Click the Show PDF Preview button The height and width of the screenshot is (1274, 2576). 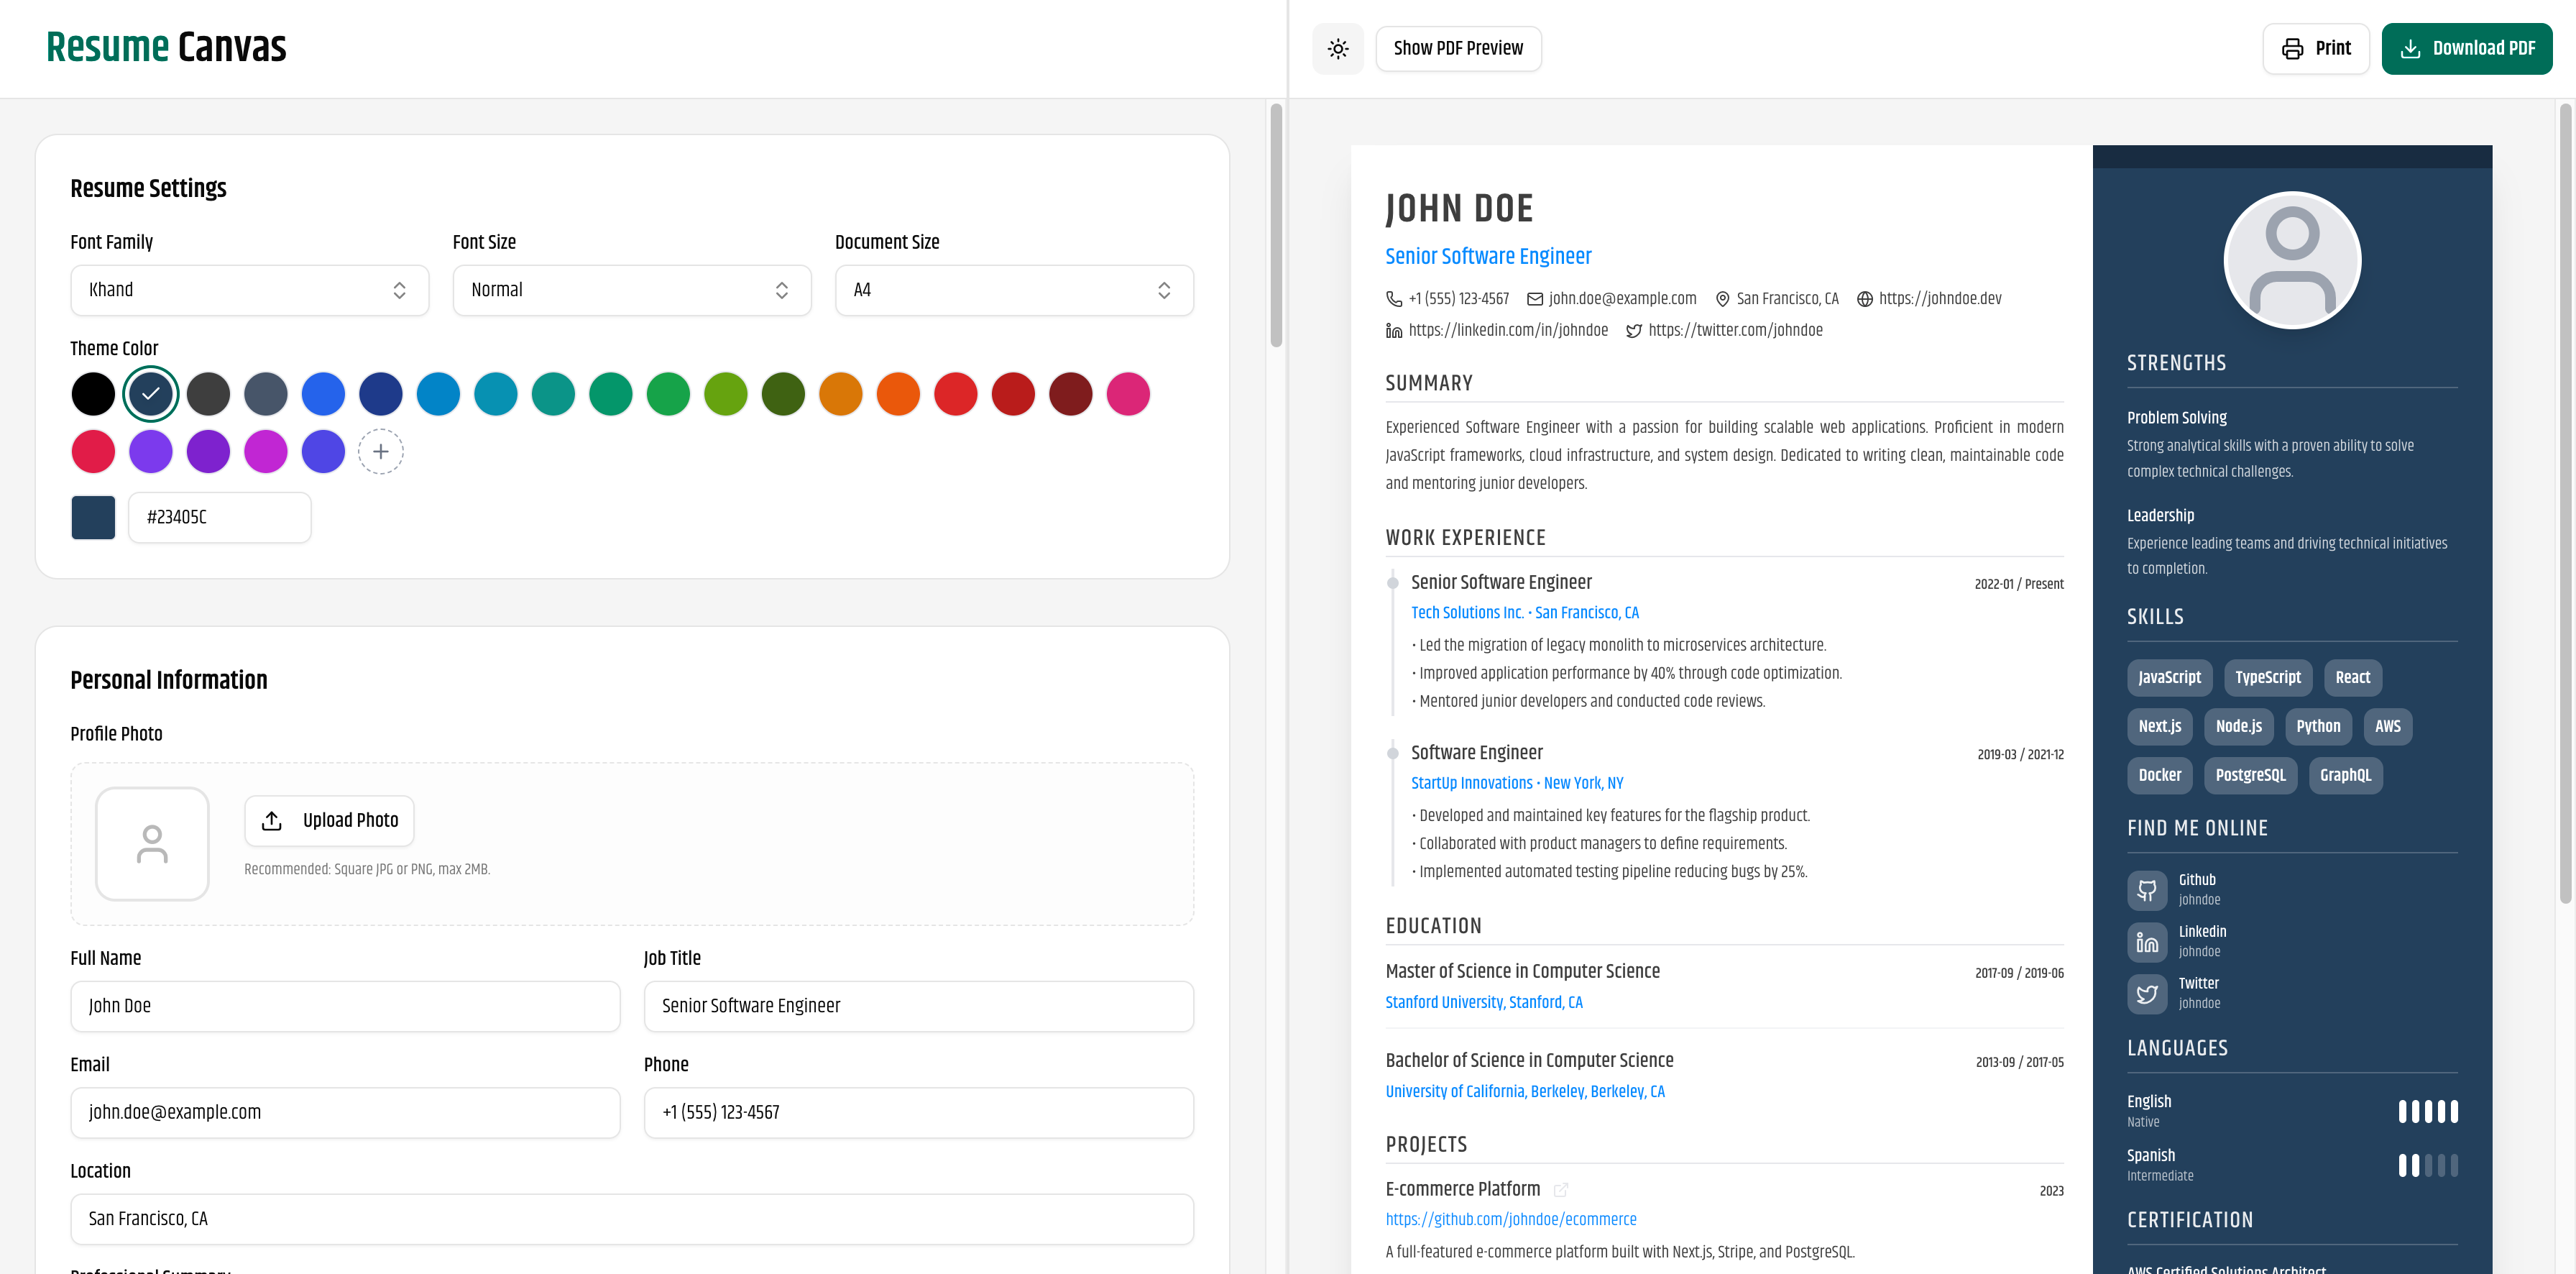(x=1458, y=48)
